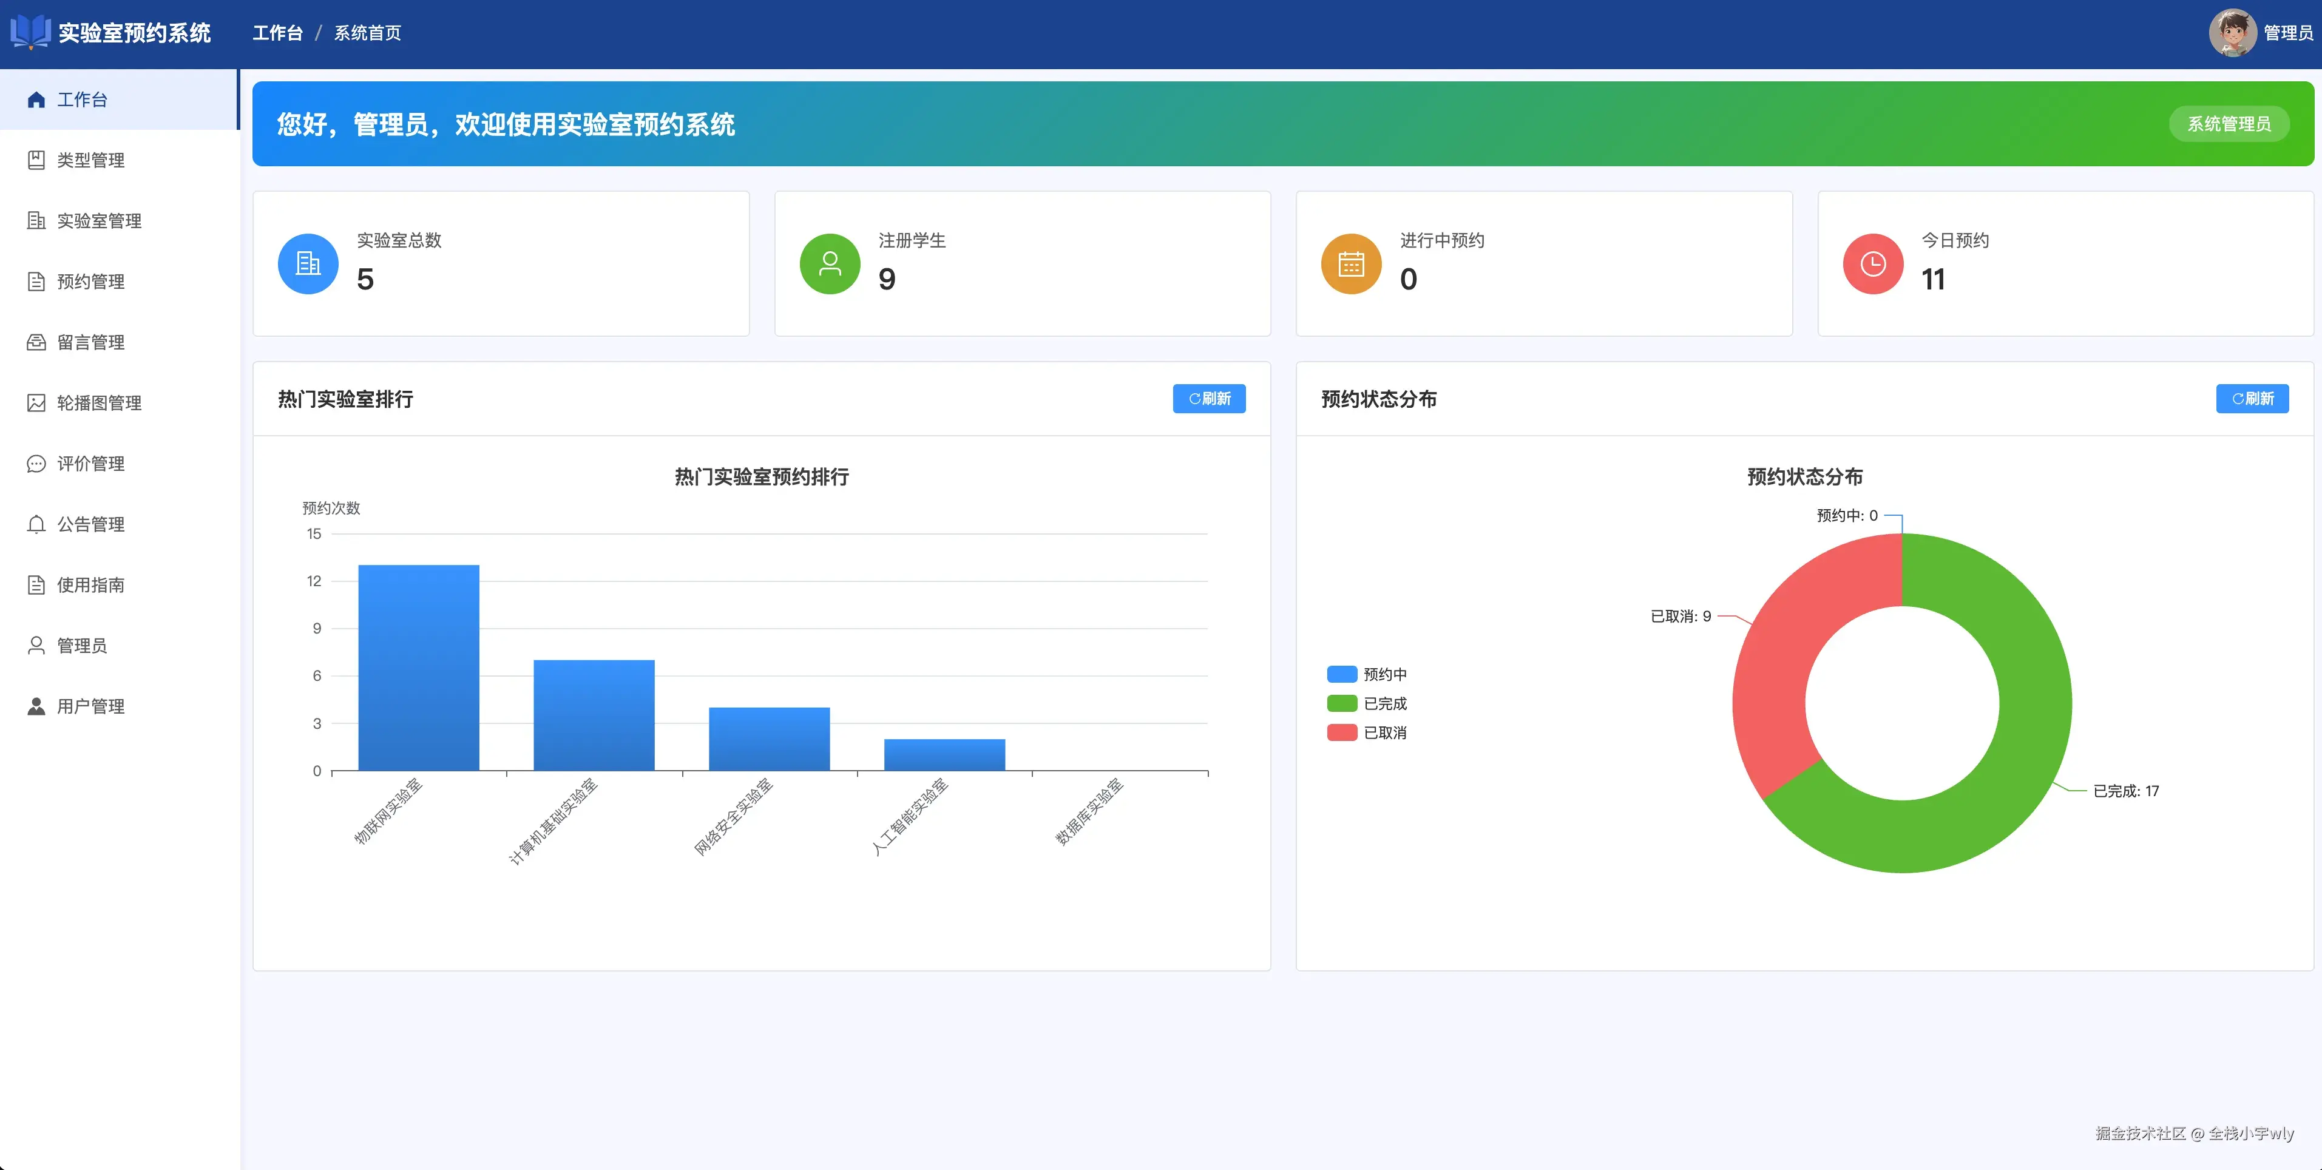Click the chat bubble icon for 评价管理
The image size is (2322, 1170).
click(36, 463)
